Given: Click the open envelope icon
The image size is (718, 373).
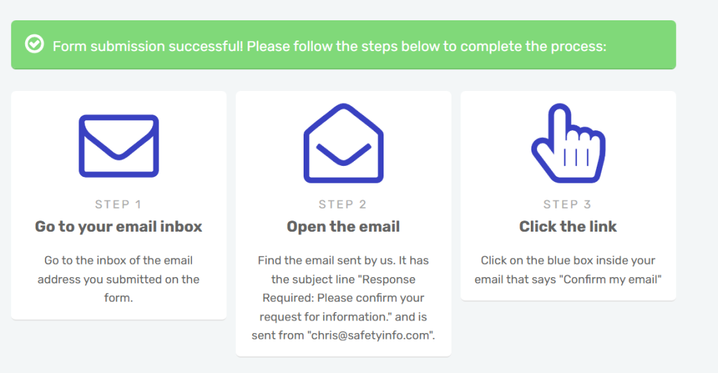Looking at the screenshot, I should coord(343,144).
